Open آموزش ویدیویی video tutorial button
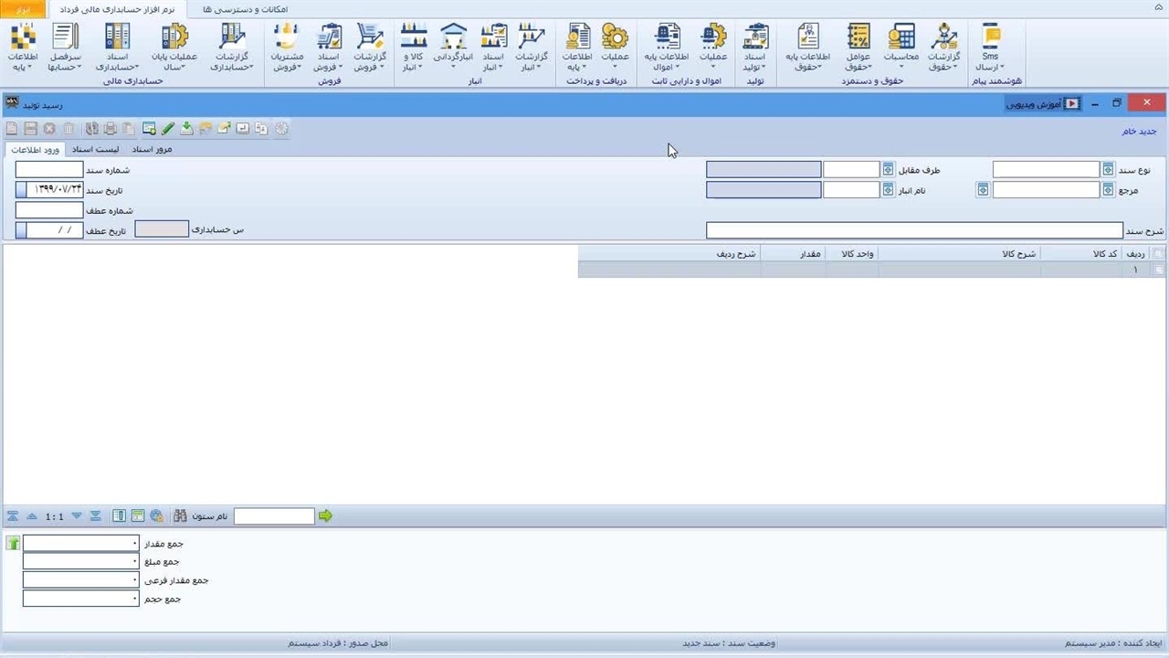Screen dimensions: 1169x658 (x=1043, y=104)
